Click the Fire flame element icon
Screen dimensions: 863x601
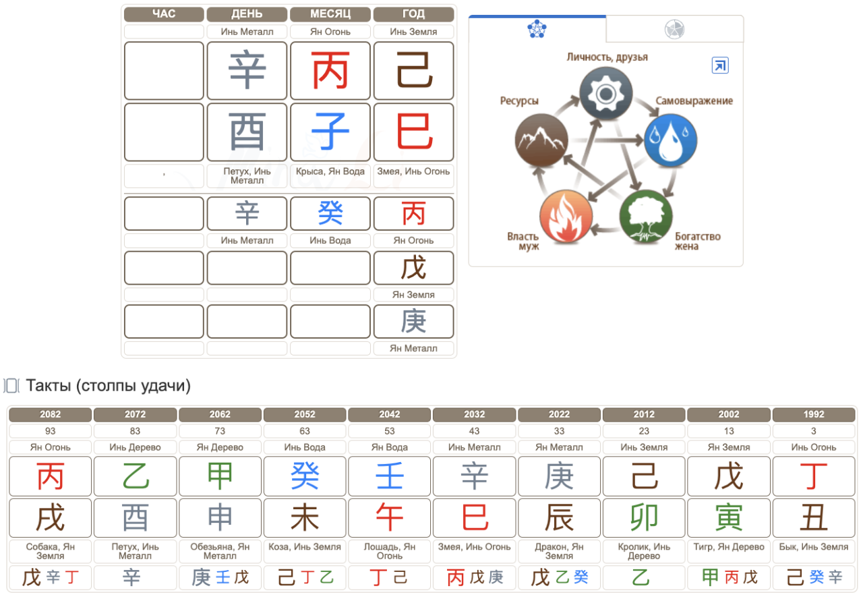point(566,216)
